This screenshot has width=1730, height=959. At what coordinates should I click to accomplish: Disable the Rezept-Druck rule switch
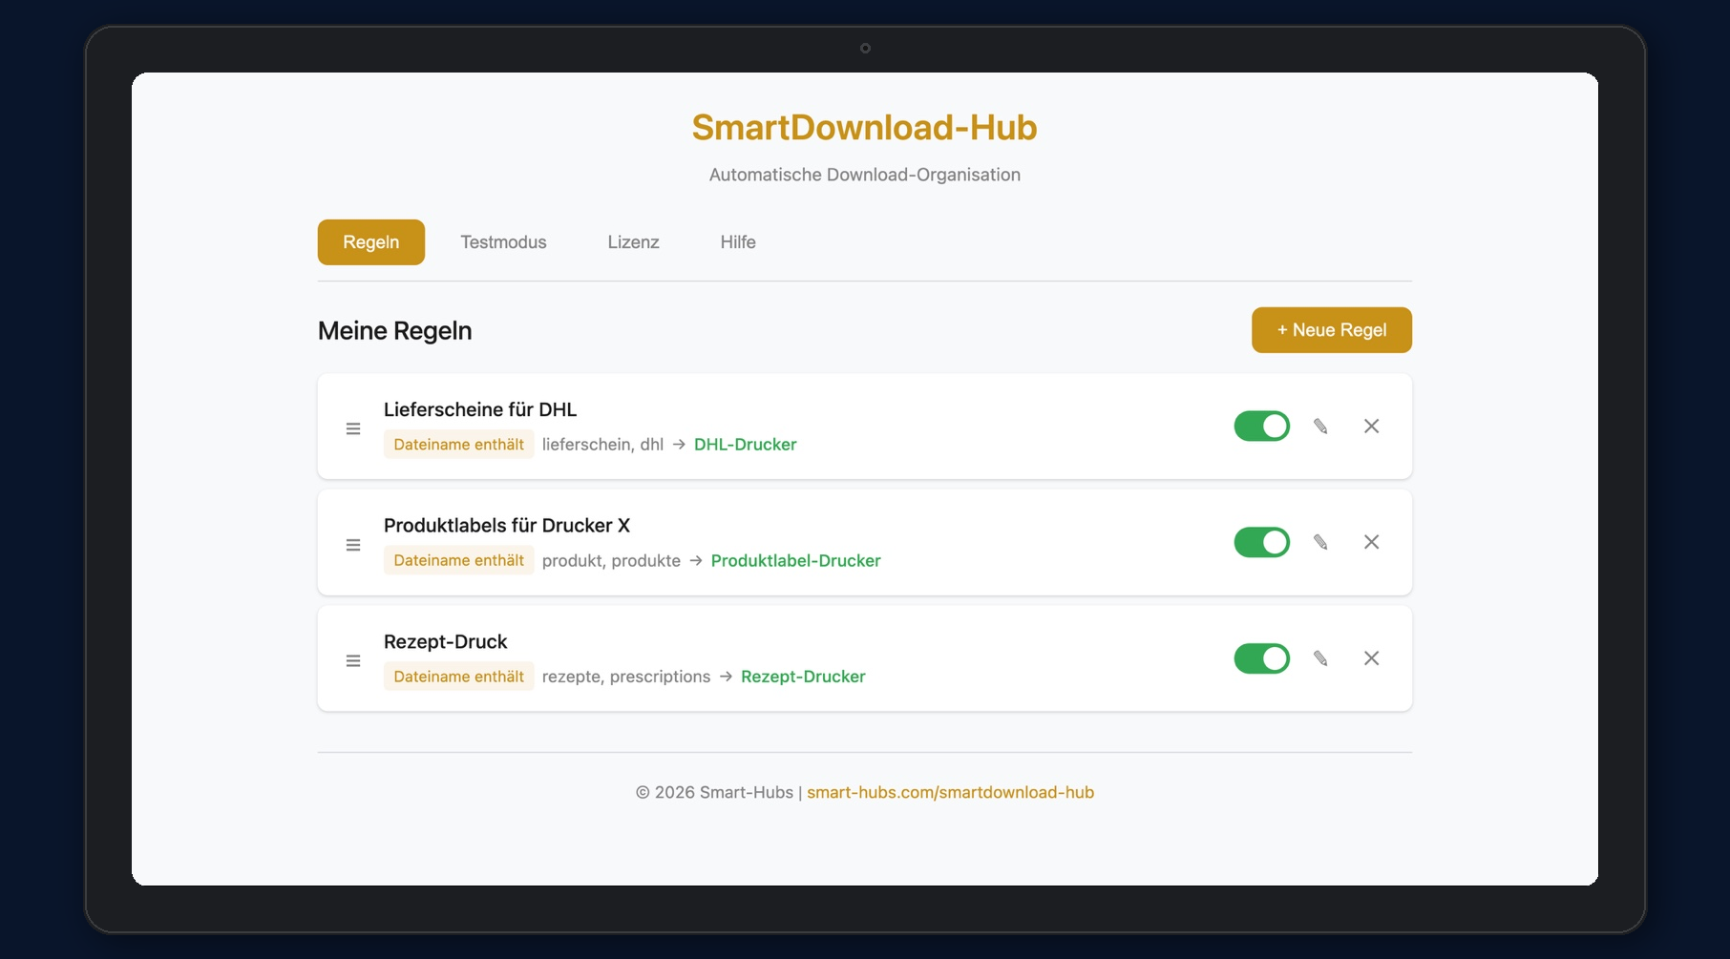pos(1262,658)
